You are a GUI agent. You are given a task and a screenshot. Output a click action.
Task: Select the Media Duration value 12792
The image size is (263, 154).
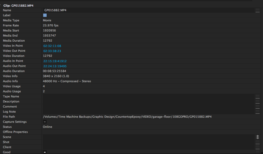pyautogui.click(x=47, y=41)
